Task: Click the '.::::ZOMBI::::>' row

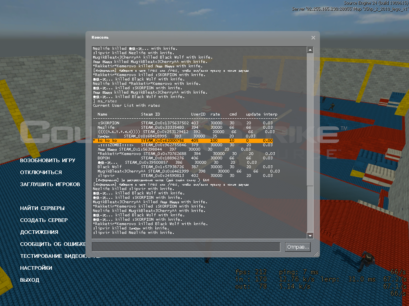Action: [x=185, y=145]
